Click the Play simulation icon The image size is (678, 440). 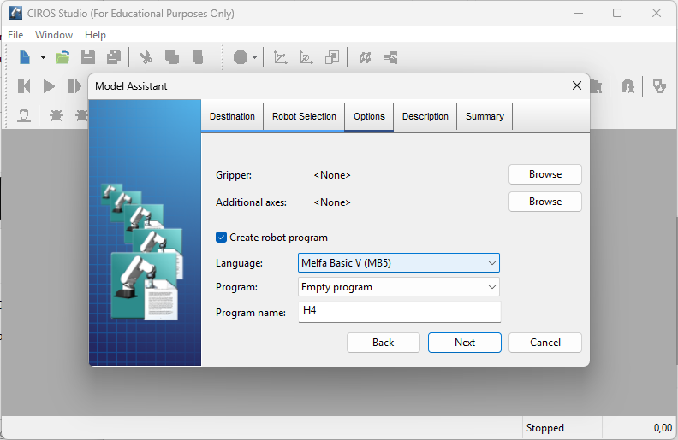[49, 86]
